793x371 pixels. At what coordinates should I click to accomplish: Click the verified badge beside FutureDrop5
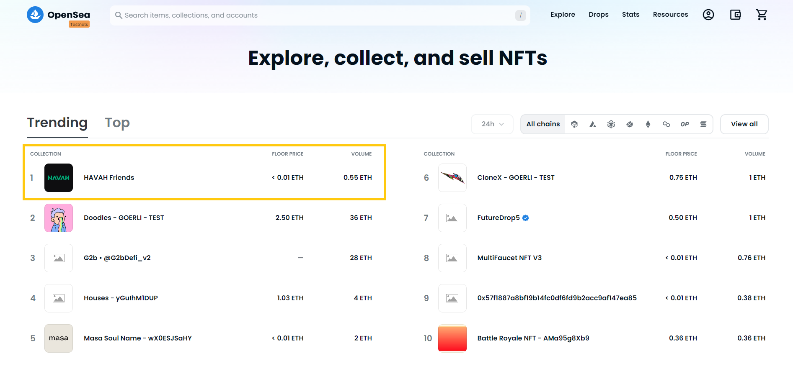point(526,218)
